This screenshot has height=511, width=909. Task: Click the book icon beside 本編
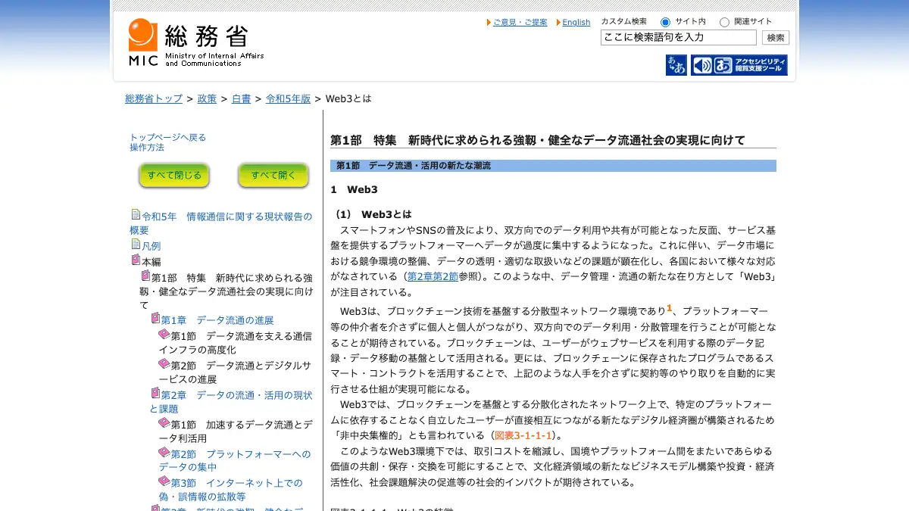point(136,260)
